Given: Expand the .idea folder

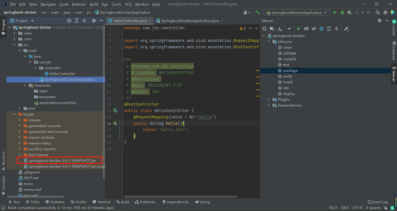Looking at the screenshot, I should [14, 33].
